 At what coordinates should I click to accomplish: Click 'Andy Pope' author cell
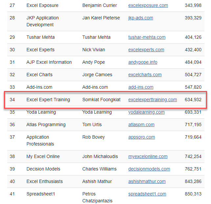[94, 62]
